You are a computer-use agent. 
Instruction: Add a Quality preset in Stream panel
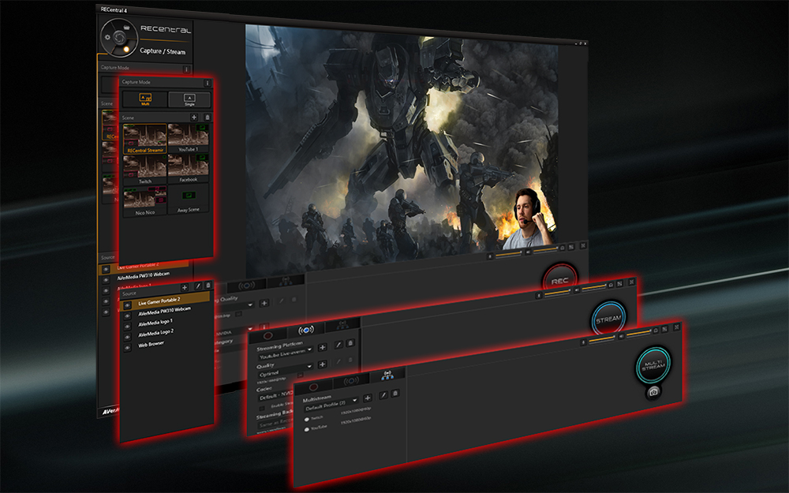(323, 364)
